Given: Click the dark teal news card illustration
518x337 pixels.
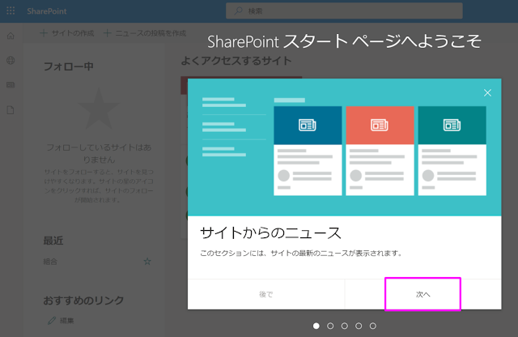Looking at the screenshot, I should point(452,151).
